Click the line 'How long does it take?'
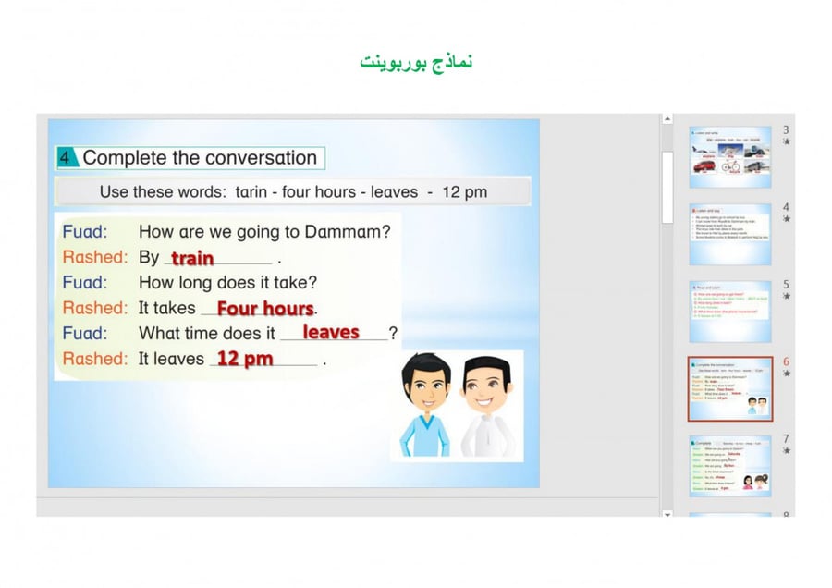 click(227, 282)
